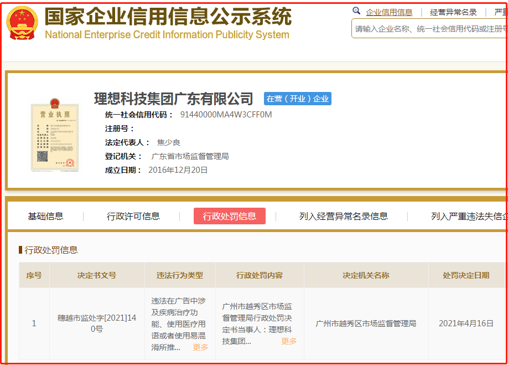Click the 行政处罚内容 column header
This screenshot has width=508, height=365.
click(x=260, y=275)
